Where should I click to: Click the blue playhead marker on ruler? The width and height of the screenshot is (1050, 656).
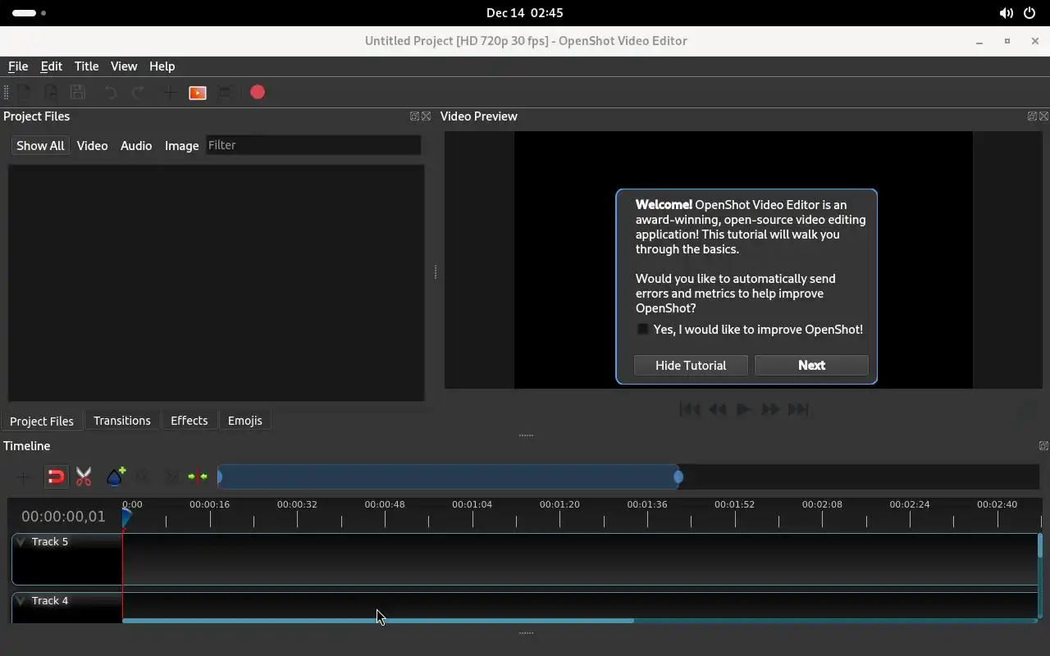[x=126, y=517]
